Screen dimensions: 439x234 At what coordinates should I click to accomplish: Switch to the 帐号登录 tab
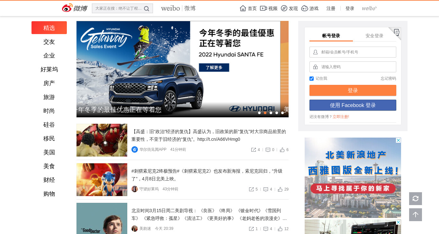coord(331,36)
